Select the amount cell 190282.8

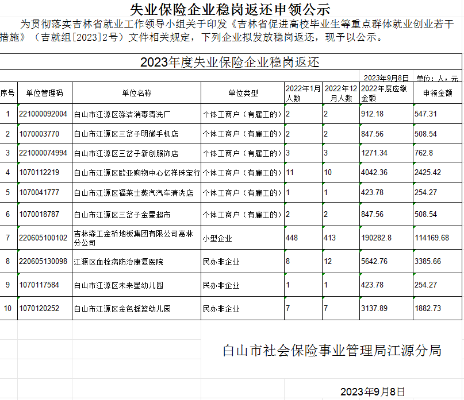386,238
